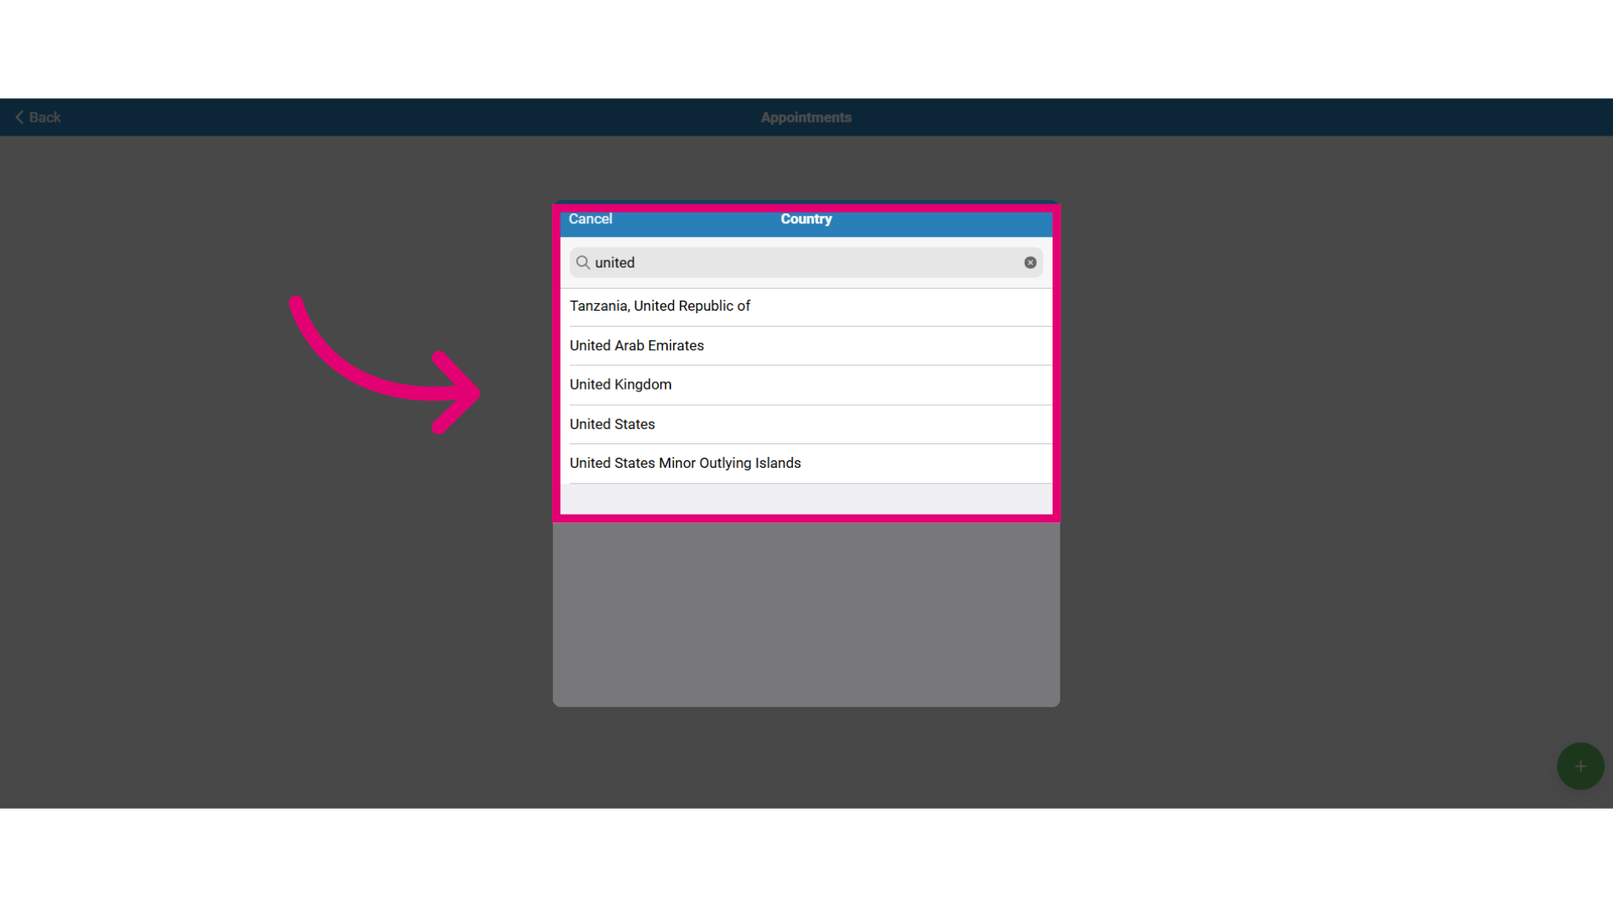This screenshot has width=1613, height=907.
Task: Click the green plus add button
Action: click(x=1580, y=766)
